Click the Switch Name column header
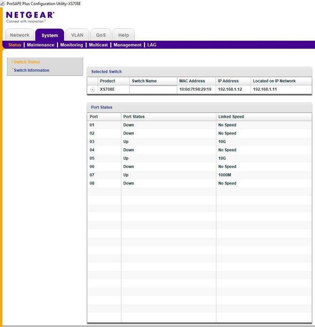Image resolution: width=315 pixels, height=327 pixels. 153,81
